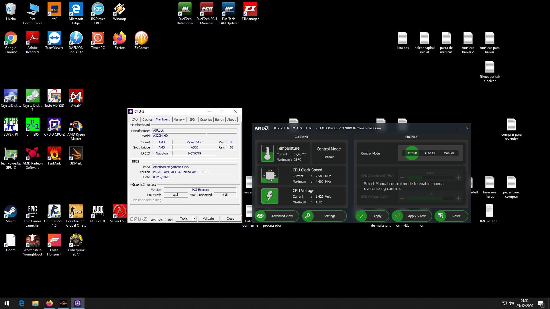Viewport: 550px width, 309px height.
Task: Switch to Graphics tab in CPU-Z
Action: (x=206, y=120)
